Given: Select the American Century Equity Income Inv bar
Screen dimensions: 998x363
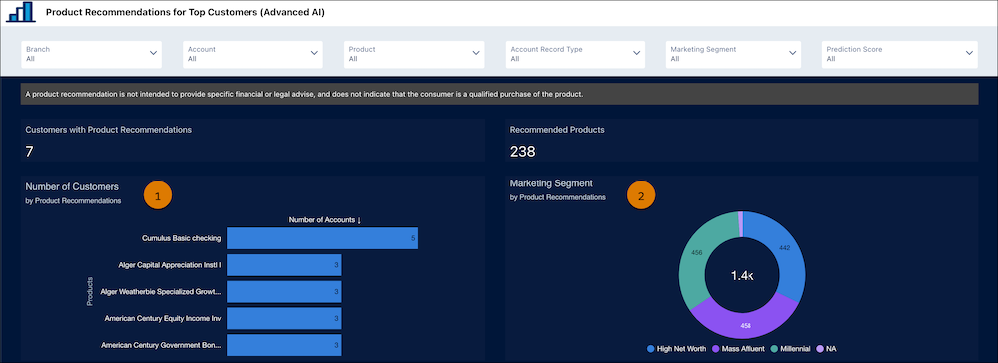Looking at the screenshot, I should 283,318.
